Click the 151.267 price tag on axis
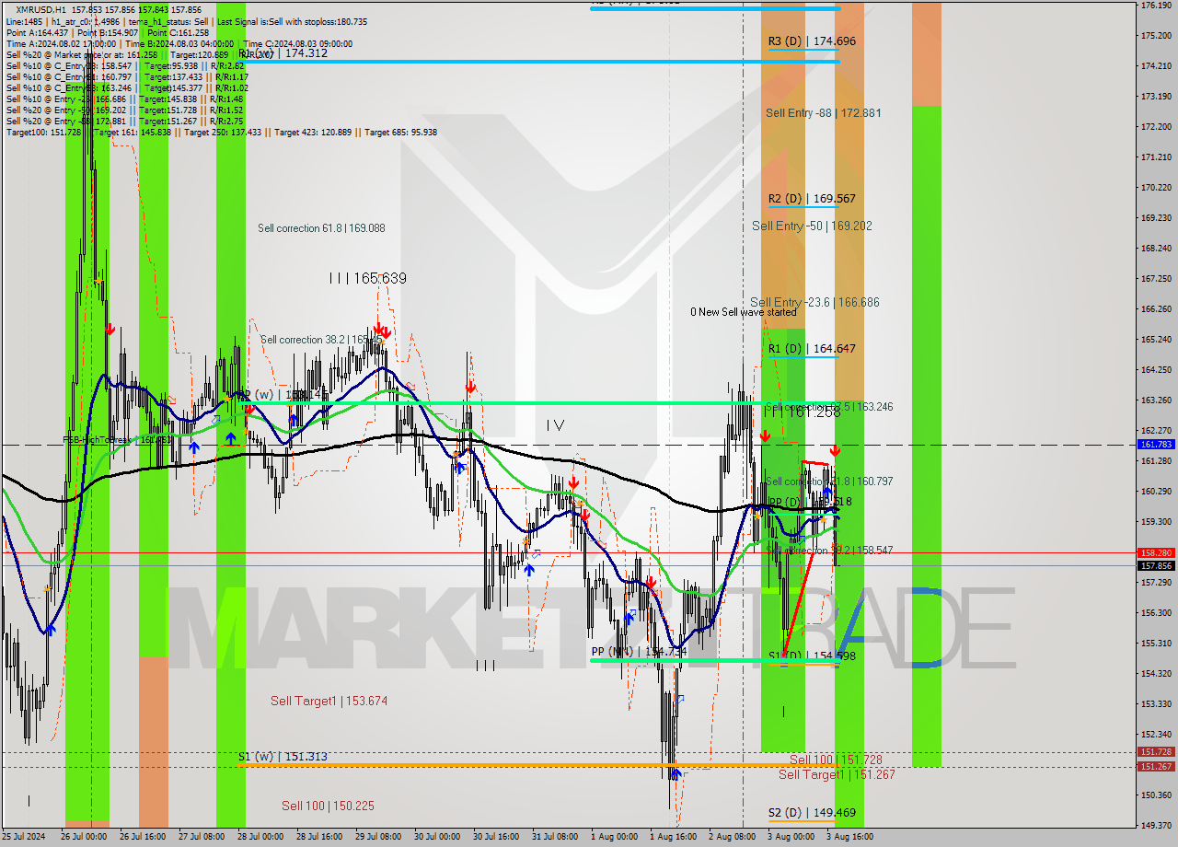This screenshot has height=847, width=1178. coord(1156,767)
